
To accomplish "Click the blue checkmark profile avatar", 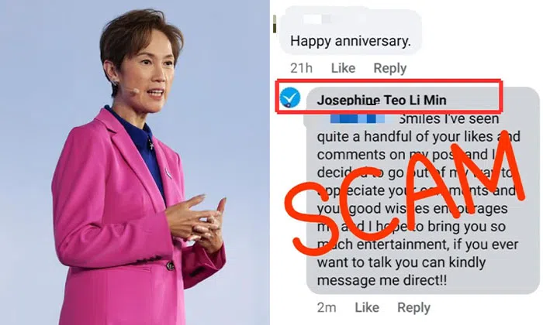I will [x=290, y=97].
